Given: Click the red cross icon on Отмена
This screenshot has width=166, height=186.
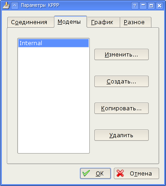Looking at the screenshot, I should pyautogui.click(x=120, y=173).
